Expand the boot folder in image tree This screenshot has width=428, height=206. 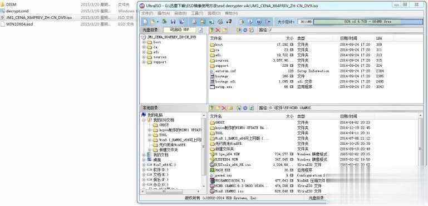(144, 42)
